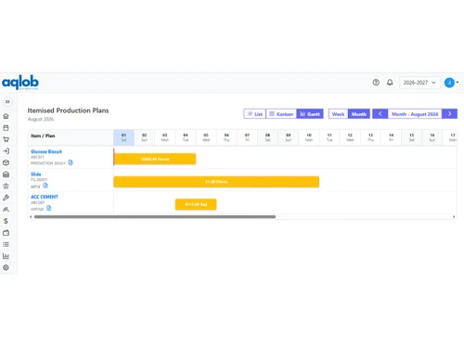Open the bar chart reports icon
The height and width of the screenshot is (348, 464).
click(x=6, y=256)
